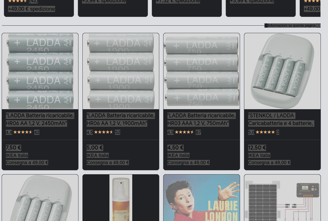
Task: Open the STENKOL / LADDA Caricabatteria title link
Action: click(x=280, y=119)
